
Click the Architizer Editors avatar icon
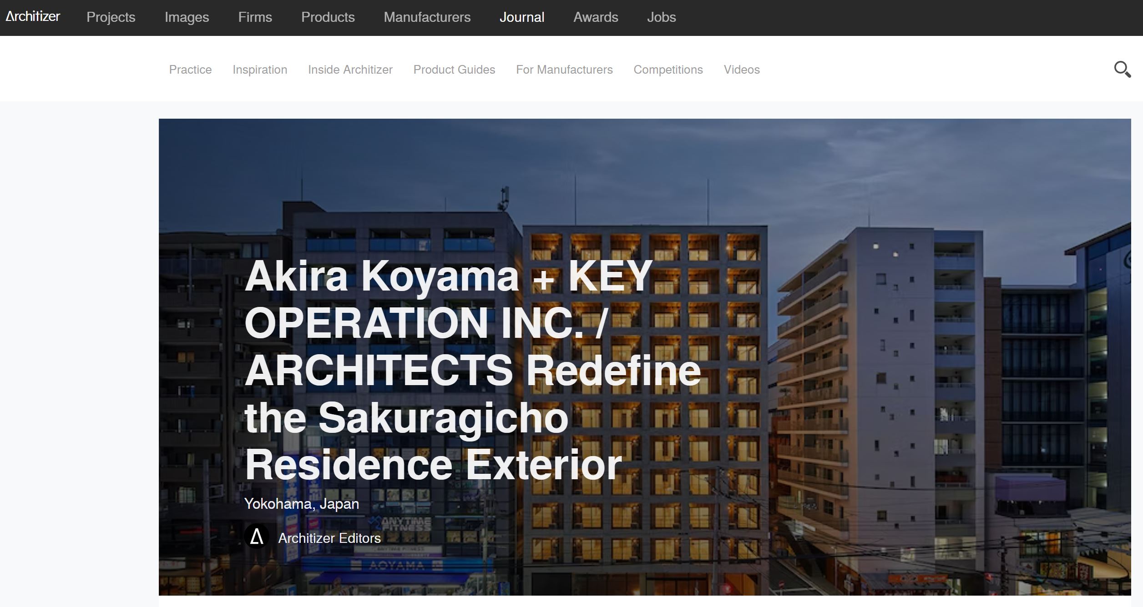[257, 537]
